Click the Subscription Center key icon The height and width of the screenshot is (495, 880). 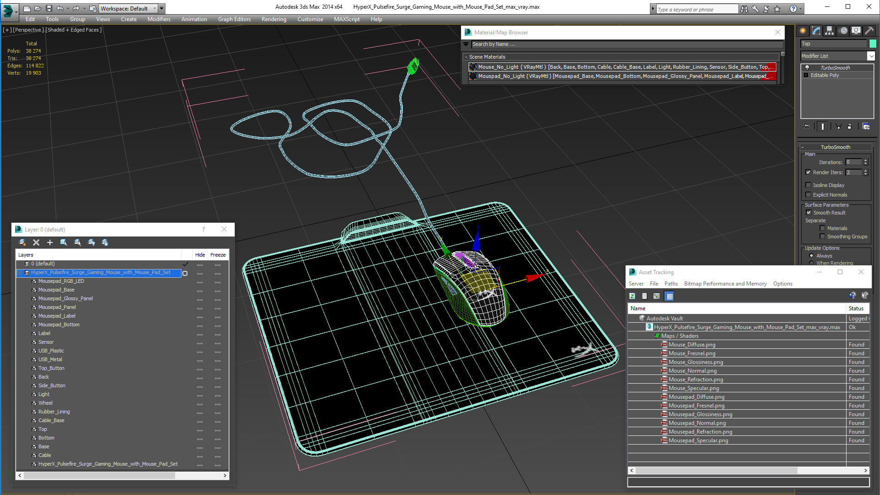[x=755, y=9]
